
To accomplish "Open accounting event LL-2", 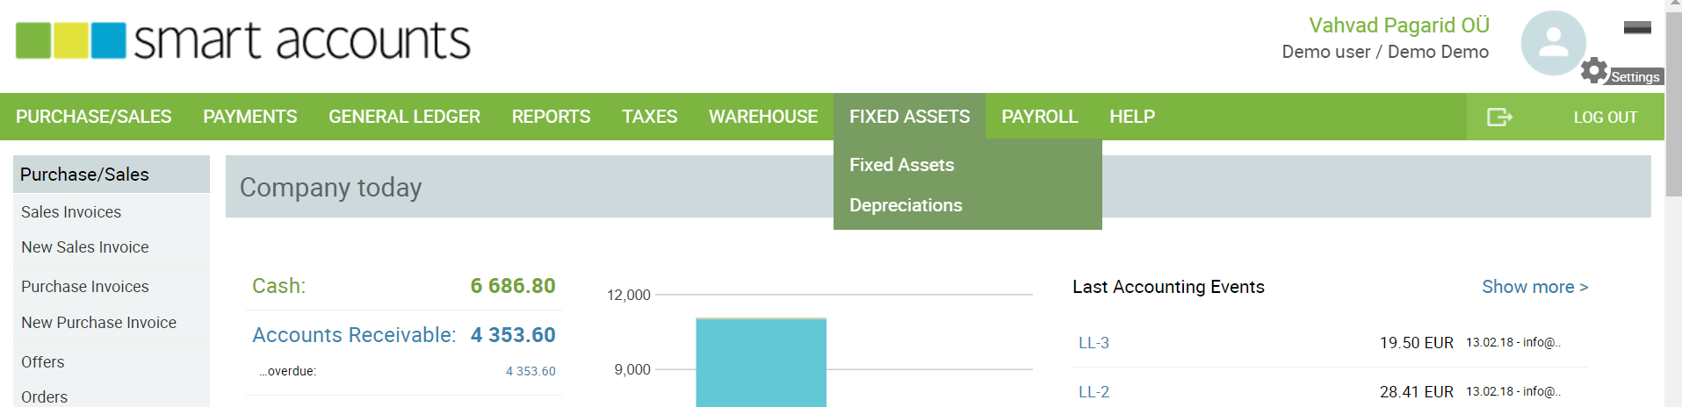I will (1094, 392).
